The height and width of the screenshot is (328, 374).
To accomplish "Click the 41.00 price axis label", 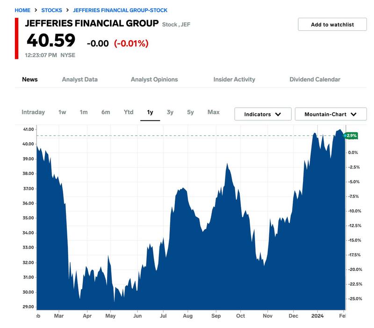I will click(29, 130).
